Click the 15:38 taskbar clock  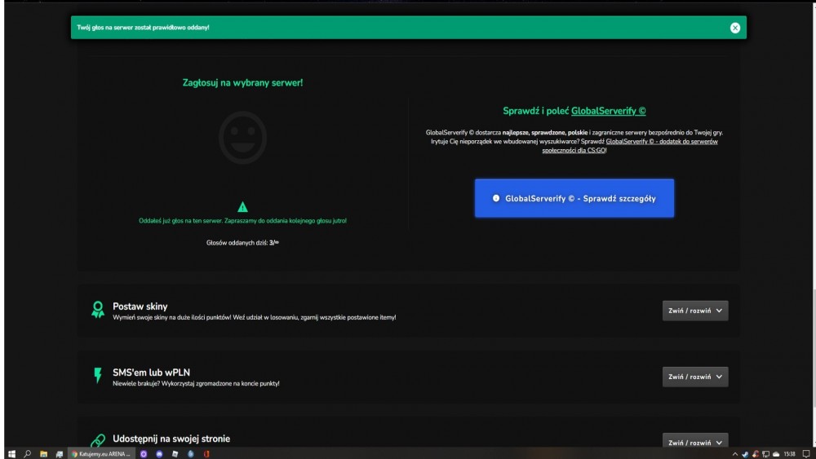click(x=789, y=454)
